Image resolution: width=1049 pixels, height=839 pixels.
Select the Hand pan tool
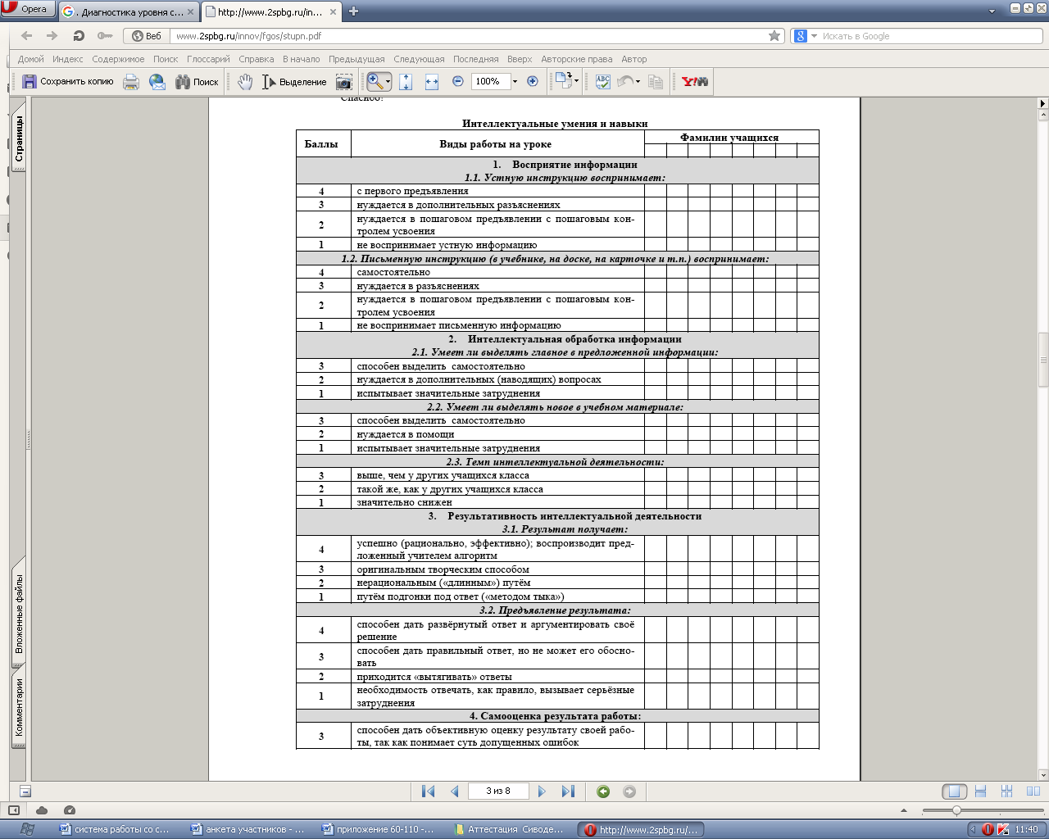pyautogui.click(x=244, y=81)
